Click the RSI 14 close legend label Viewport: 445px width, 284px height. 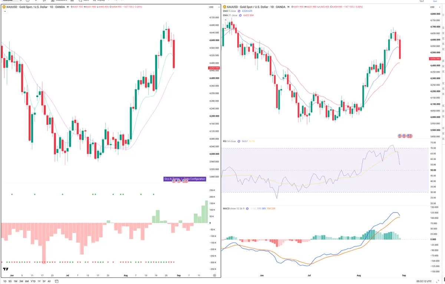click(x=229, y=141)
